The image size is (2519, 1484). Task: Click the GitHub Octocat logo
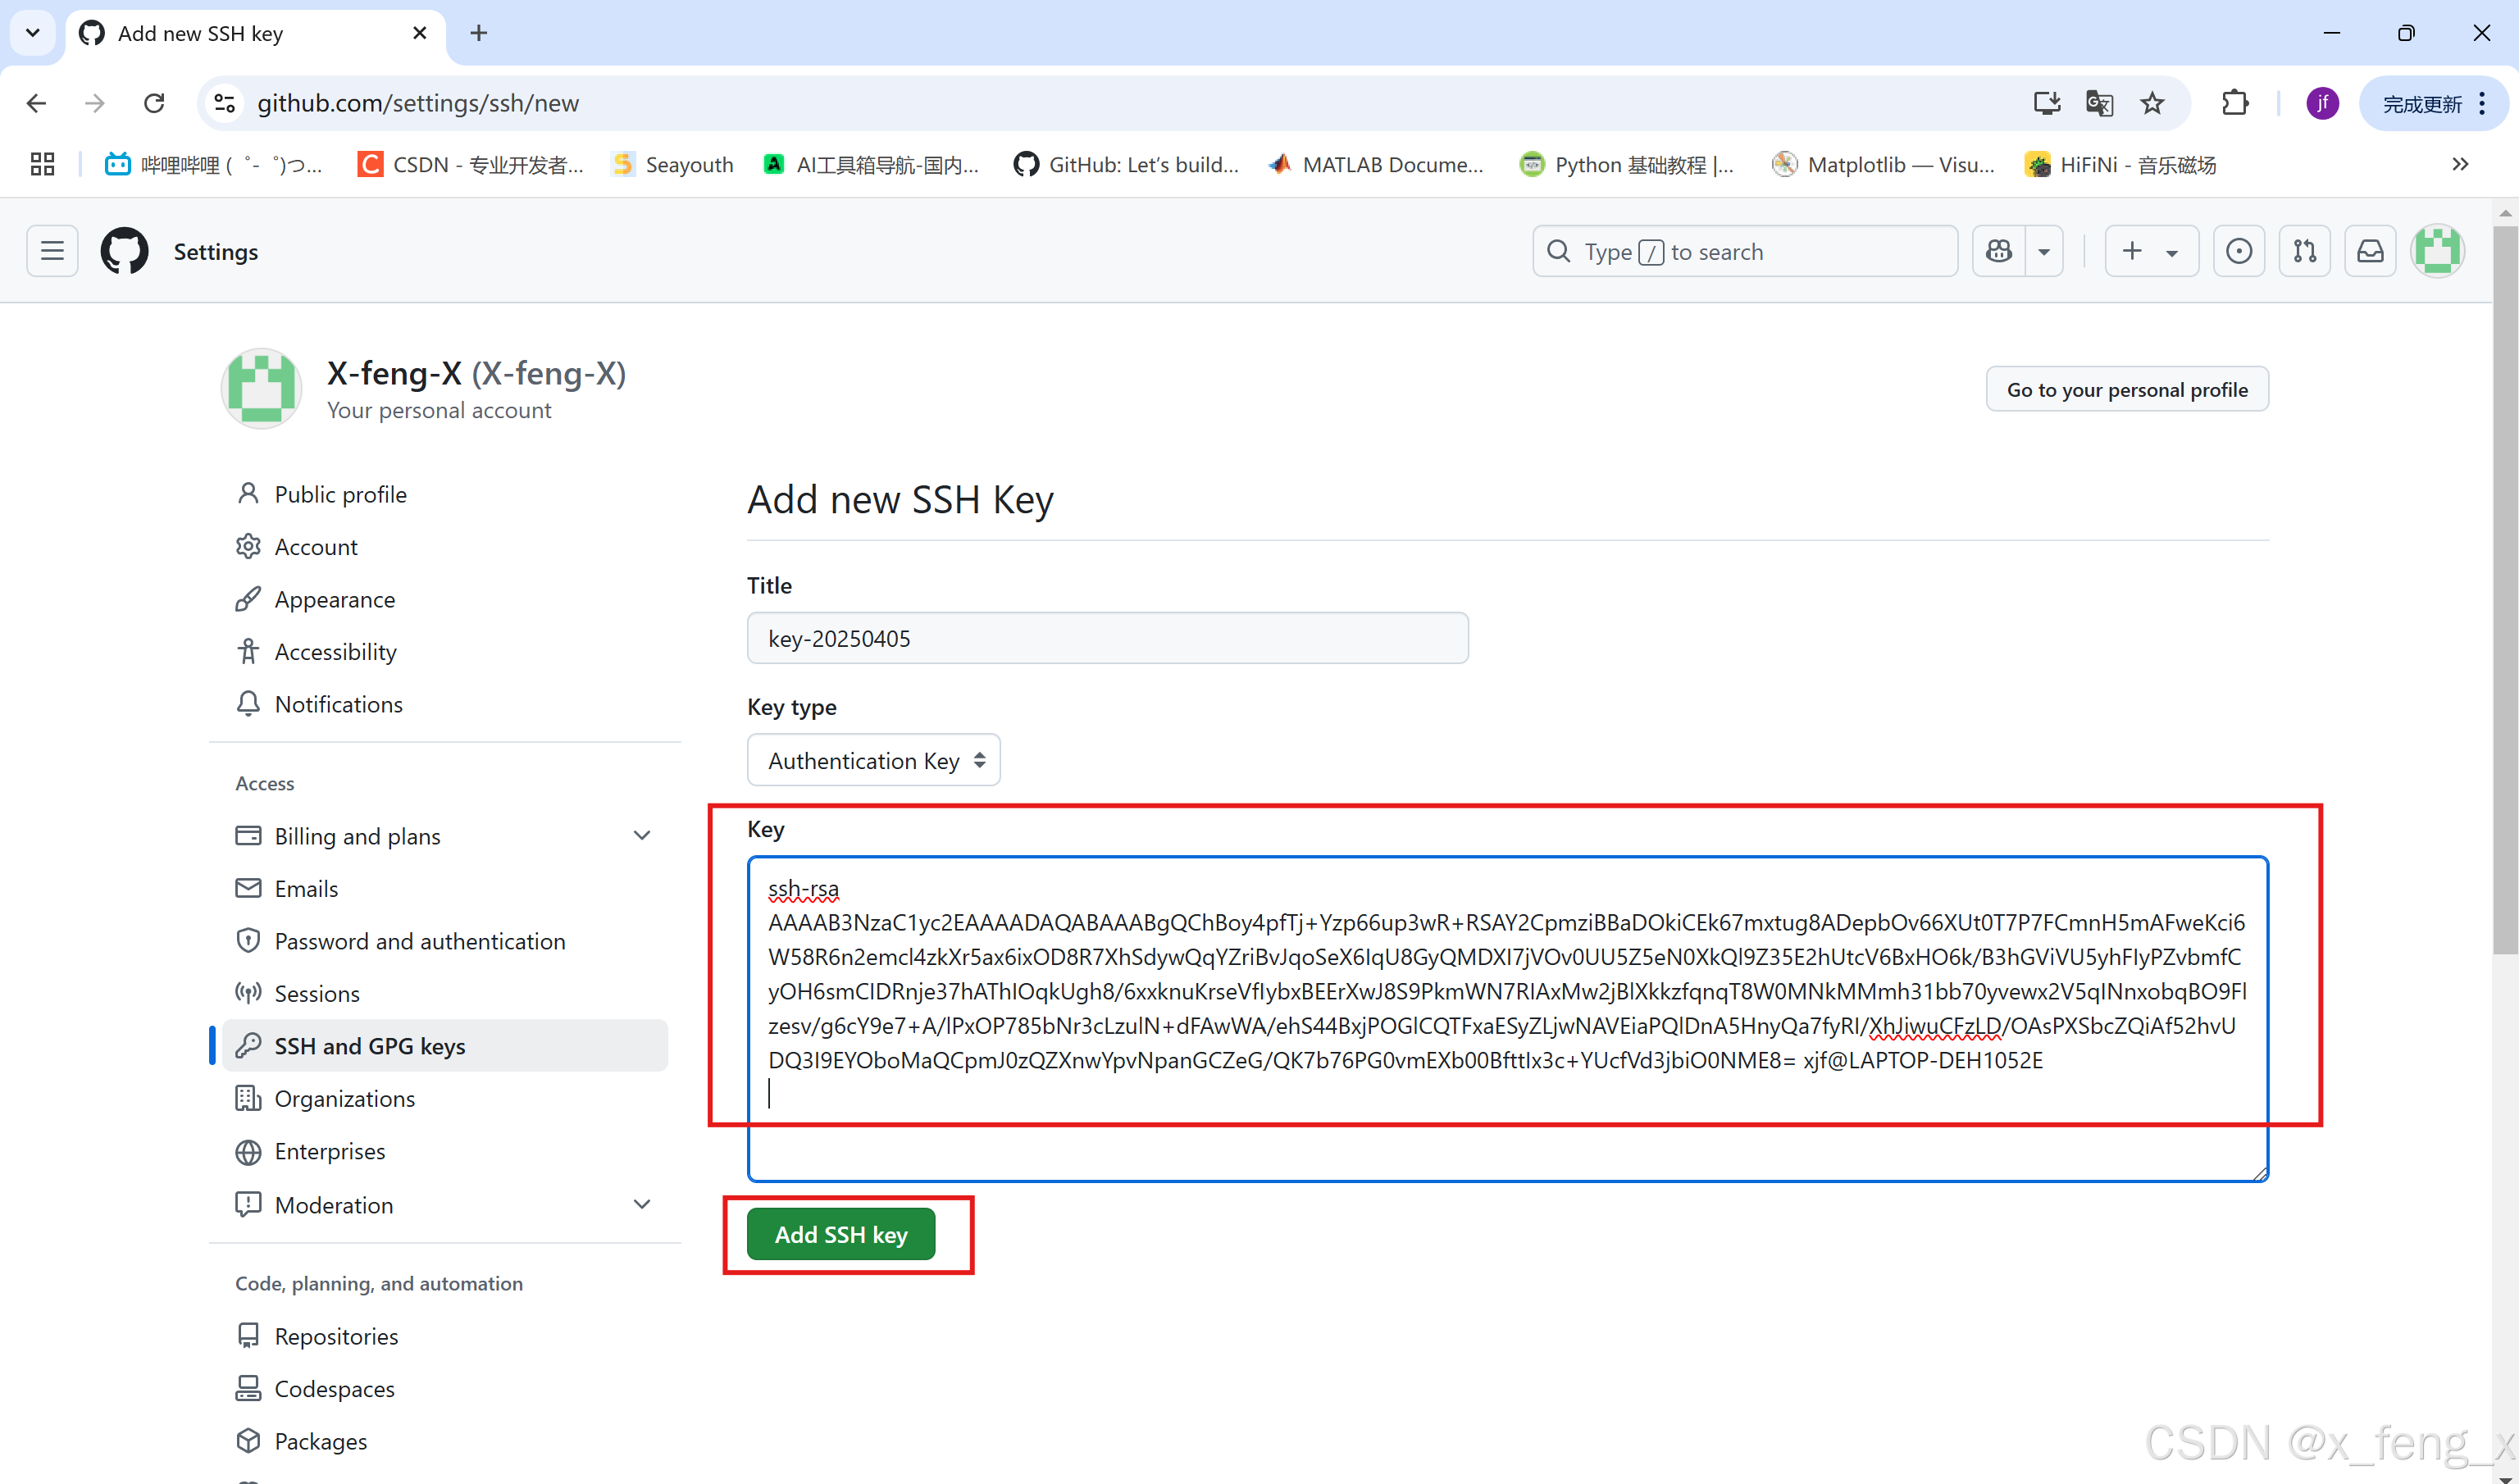coord(124,251)
